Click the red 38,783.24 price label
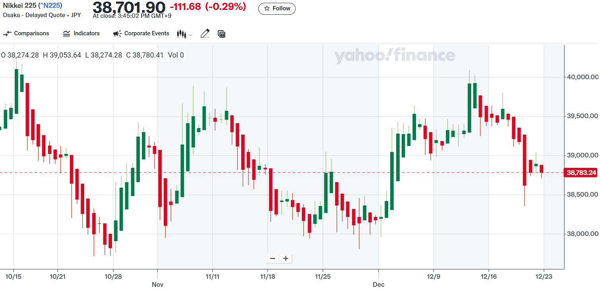 (x=581, y=173)
